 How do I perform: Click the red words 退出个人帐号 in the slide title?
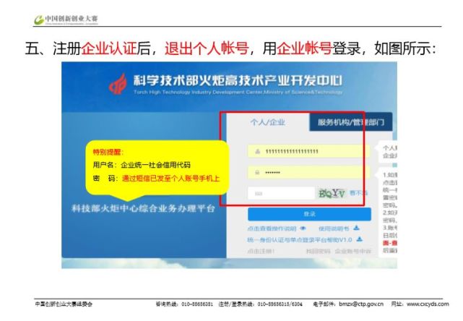[207, 48]
